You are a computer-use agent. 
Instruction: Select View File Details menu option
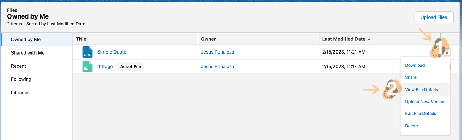pos(421,90)
